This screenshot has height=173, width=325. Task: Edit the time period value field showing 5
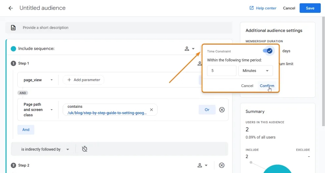coord(222,71)
